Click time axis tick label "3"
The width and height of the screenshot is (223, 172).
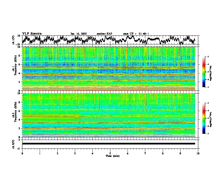tap(75, 153)
